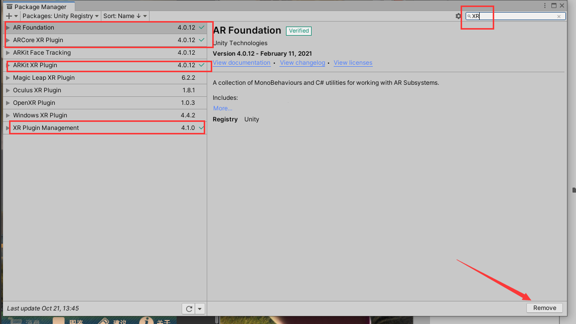Click the More... link under Includes
Image resolution: width=576 pixels, height=324 pixels.
coord(223,108)
